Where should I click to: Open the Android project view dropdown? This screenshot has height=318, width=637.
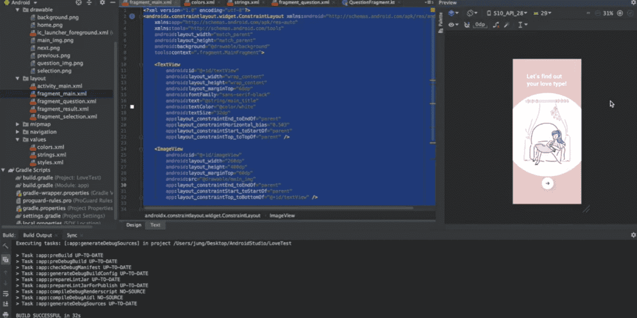tap(20, 2)
